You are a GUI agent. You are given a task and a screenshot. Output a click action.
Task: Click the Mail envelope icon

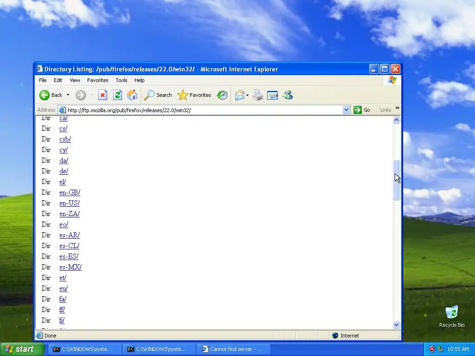click(239, 95)
